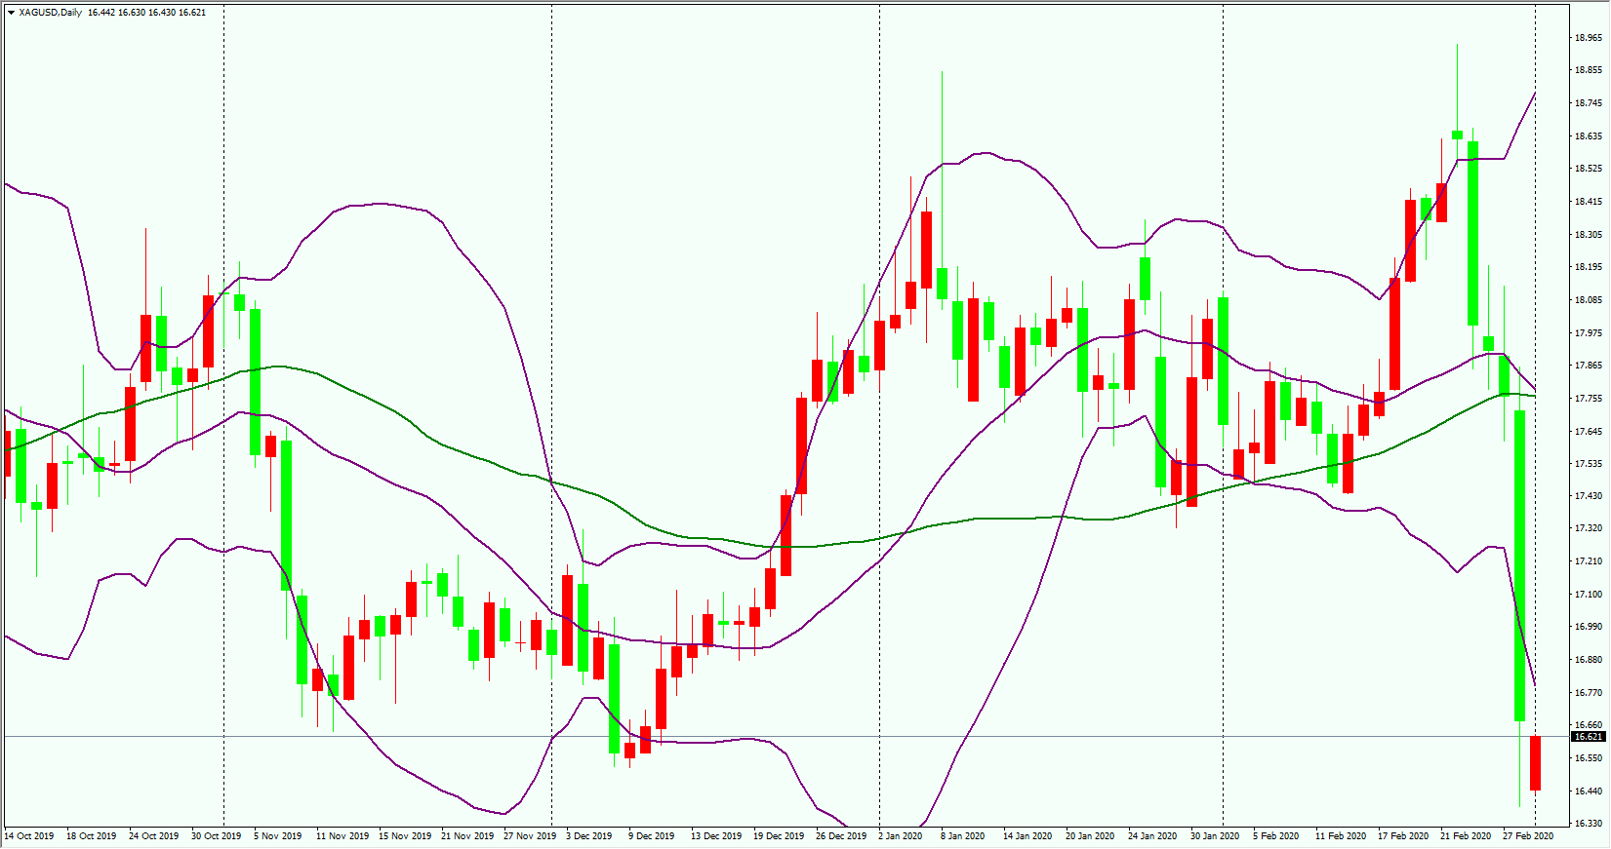Pick the 13 Dec 2019 time axis label
Viewport: 1611px width, 849px height.
pyautogui.click(x=716, y=836)
